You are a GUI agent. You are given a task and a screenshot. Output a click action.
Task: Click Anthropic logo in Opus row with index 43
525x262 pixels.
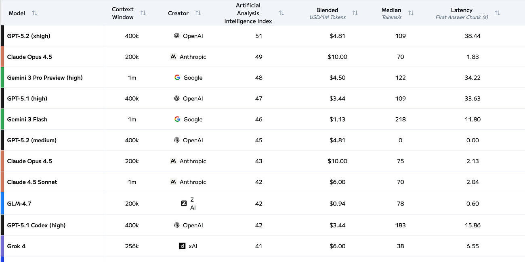(x=173, y=161)
